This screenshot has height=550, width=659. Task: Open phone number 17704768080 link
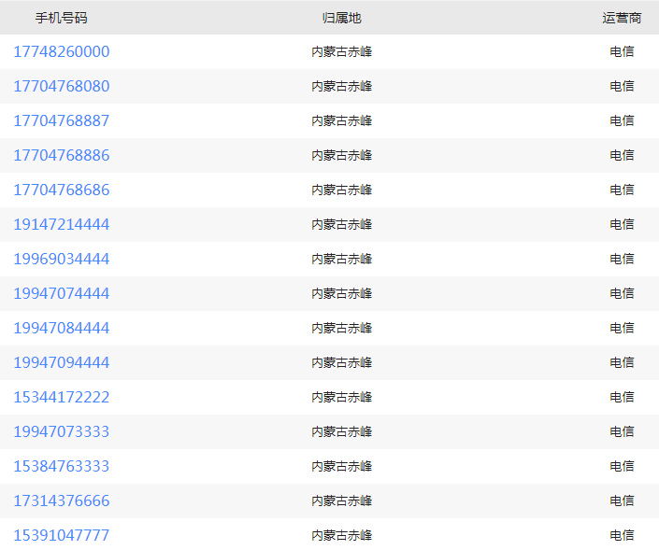[x=62, y=86]
